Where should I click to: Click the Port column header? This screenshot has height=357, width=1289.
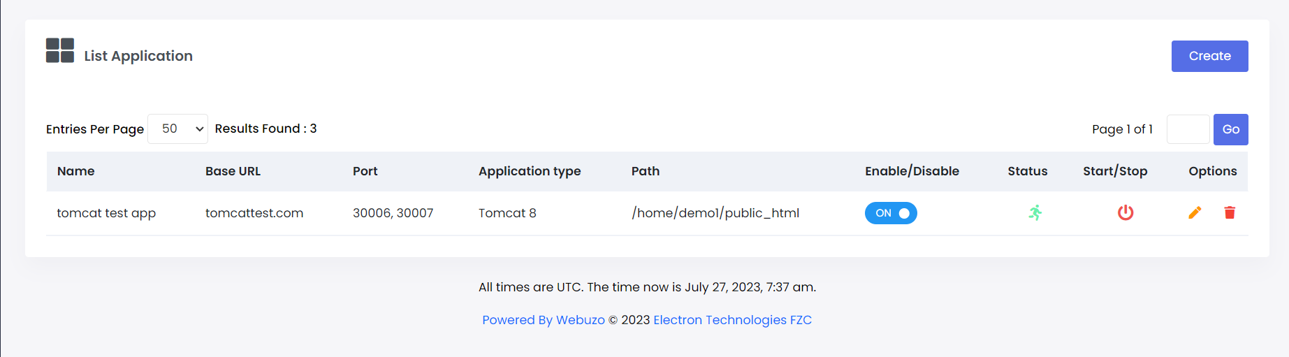click(365, 171)
